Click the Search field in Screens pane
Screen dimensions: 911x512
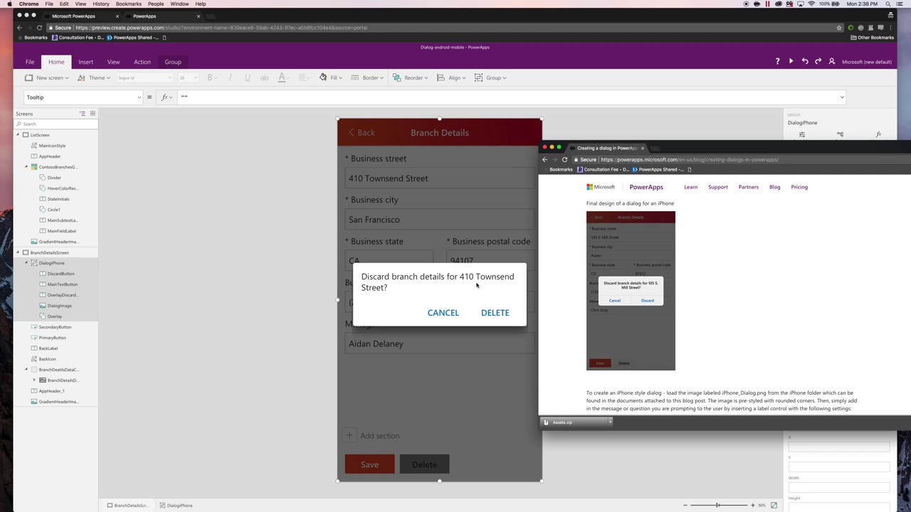pos(56,124)
